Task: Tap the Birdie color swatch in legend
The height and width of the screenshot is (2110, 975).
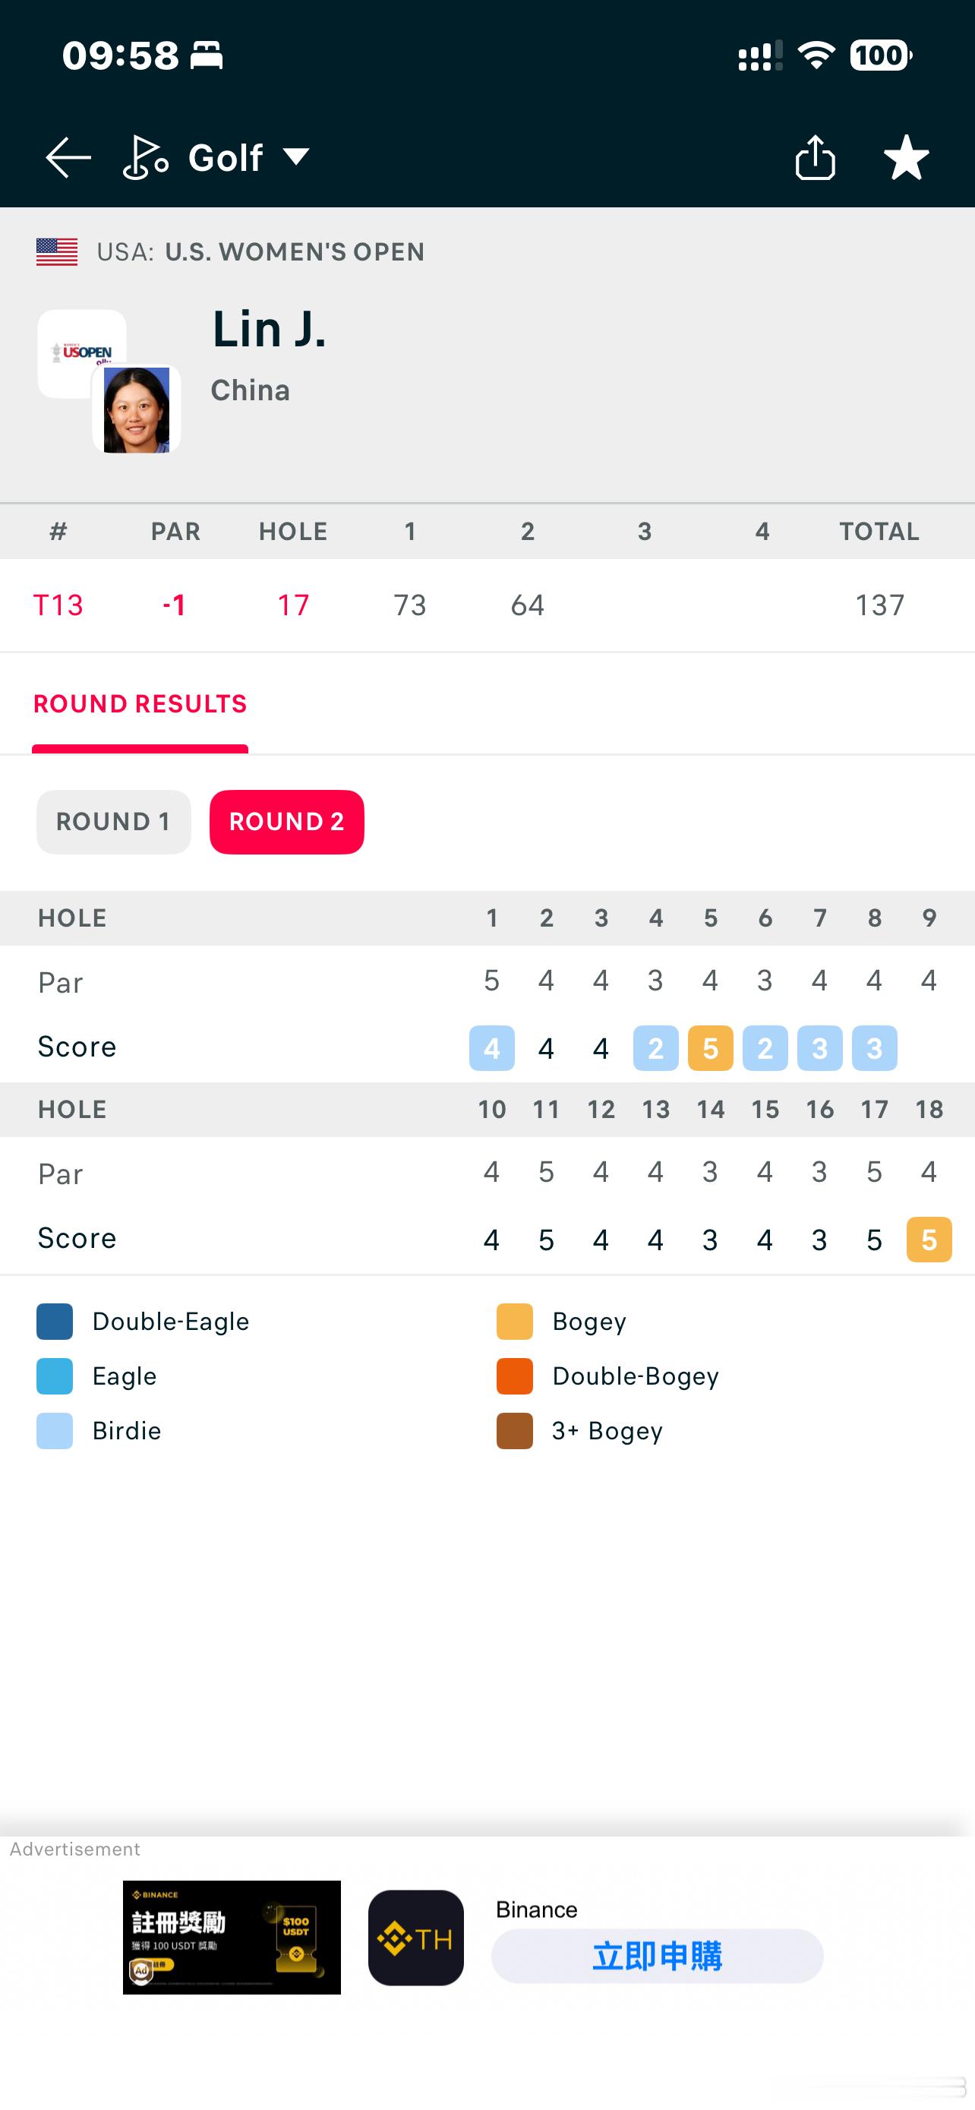Action: click(55, 1431)
